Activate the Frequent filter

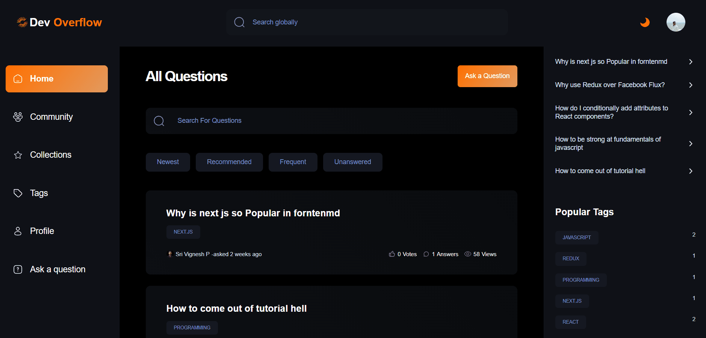(293, 162)
